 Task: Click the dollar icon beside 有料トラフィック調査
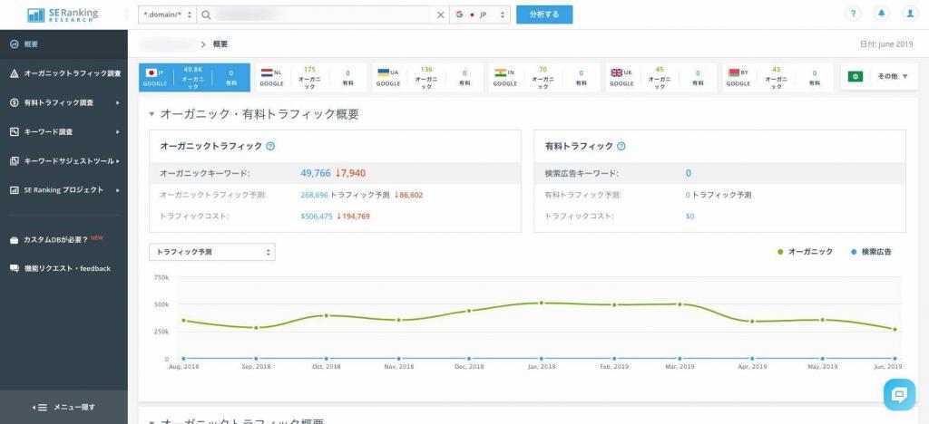tap(15, 102)
